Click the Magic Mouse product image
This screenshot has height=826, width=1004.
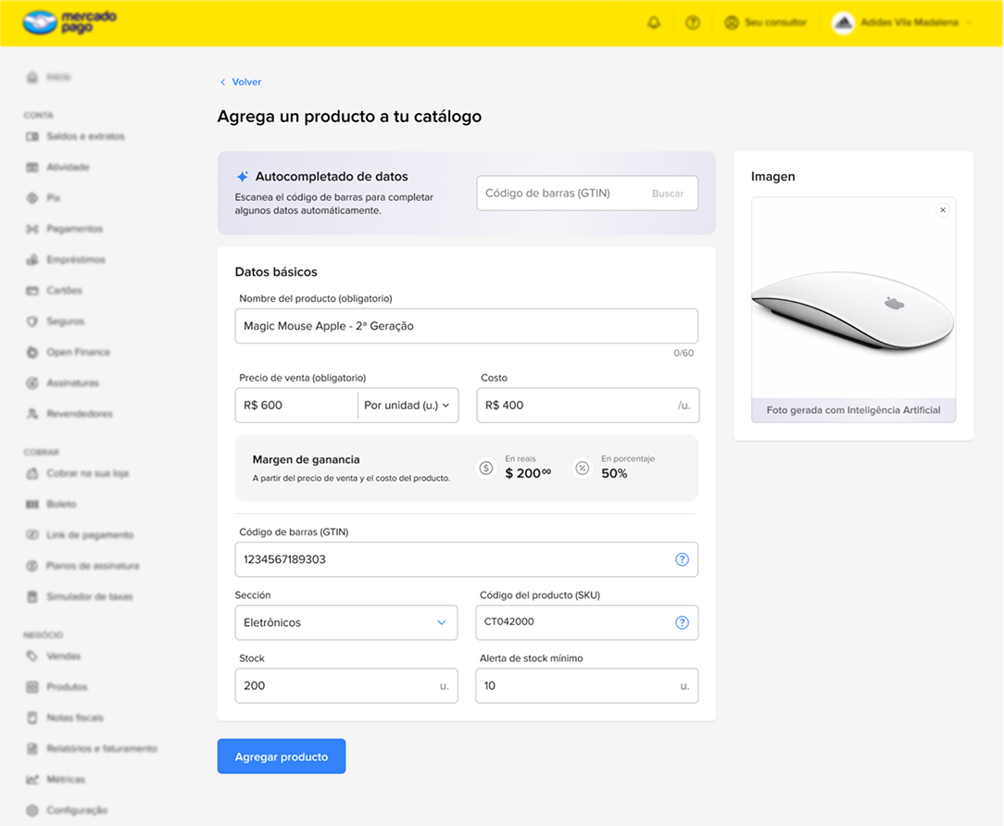[x=853, y=310]
